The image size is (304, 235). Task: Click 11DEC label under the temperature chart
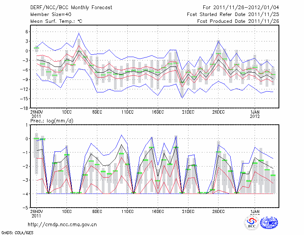coord(127,112)
